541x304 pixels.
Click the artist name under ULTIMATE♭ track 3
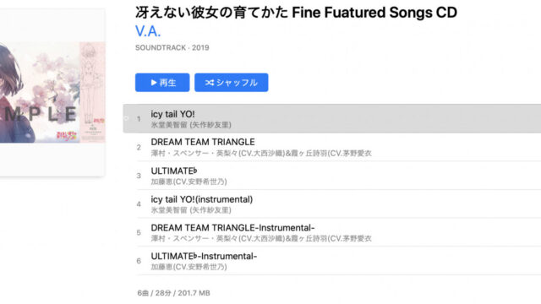click(189, 182)
